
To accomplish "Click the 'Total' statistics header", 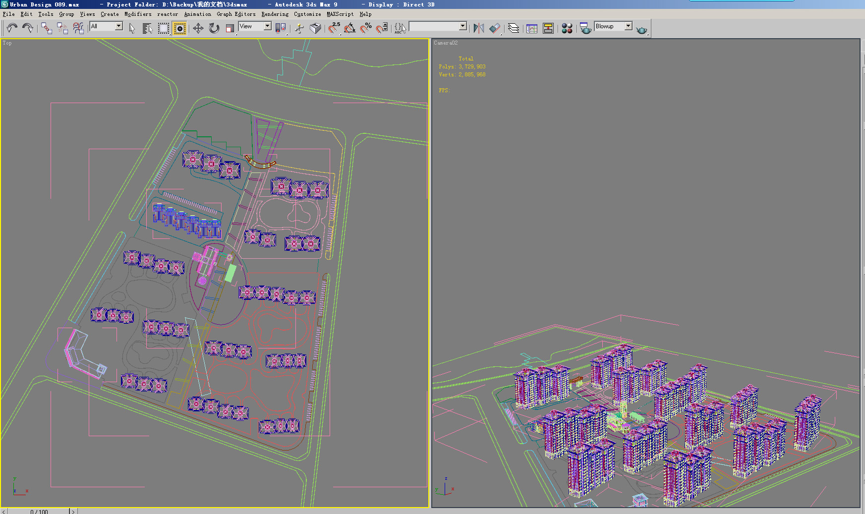I will (x=466, y=58).
